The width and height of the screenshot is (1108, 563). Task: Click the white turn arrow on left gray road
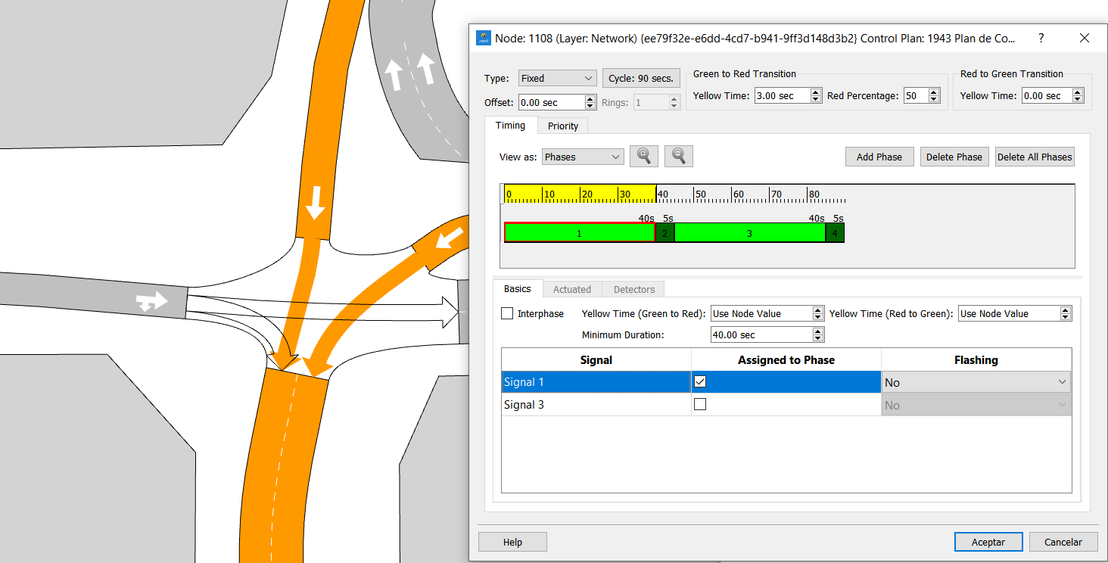(151, 302)
